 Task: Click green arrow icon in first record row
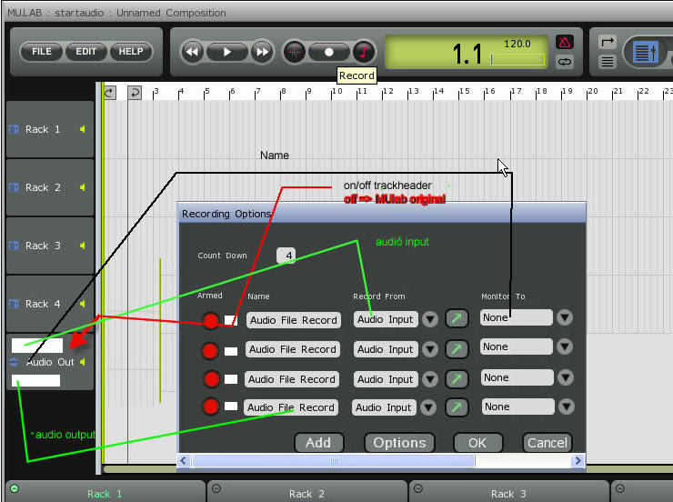tap(457, 318)
